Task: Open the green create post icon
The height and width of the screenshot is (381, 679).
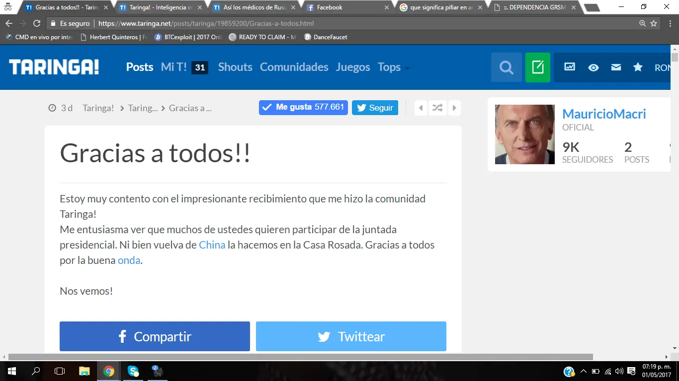Action: pyautogui.click(x=538, y=67)
